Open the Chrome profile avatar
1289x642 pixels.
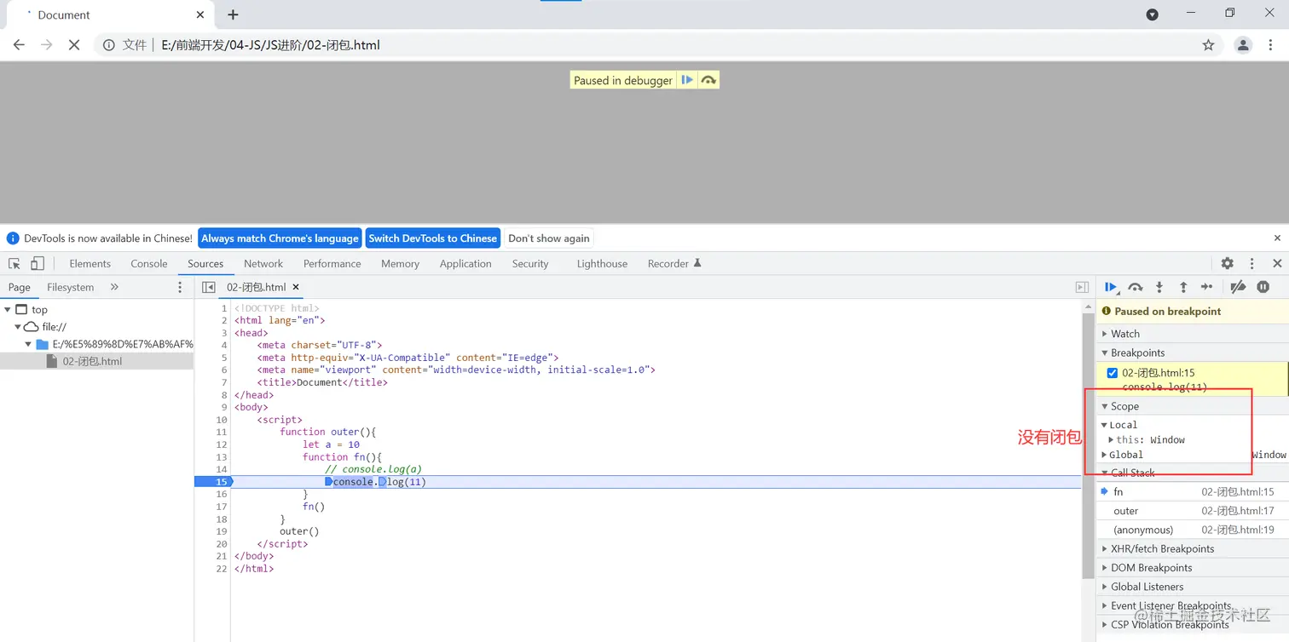pos(1243,45)
